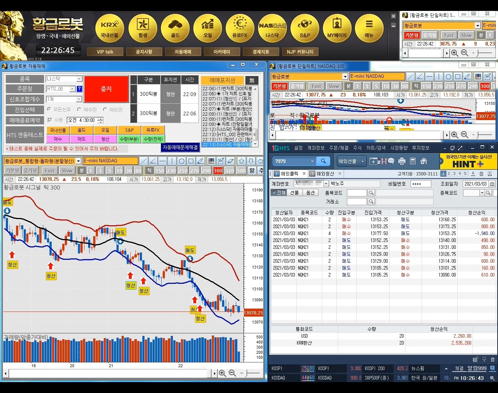Click the color palette icon in NASDAQ-100 chart toolbar
This screenshot has height=393, width=498.
(x=478, y=76)
